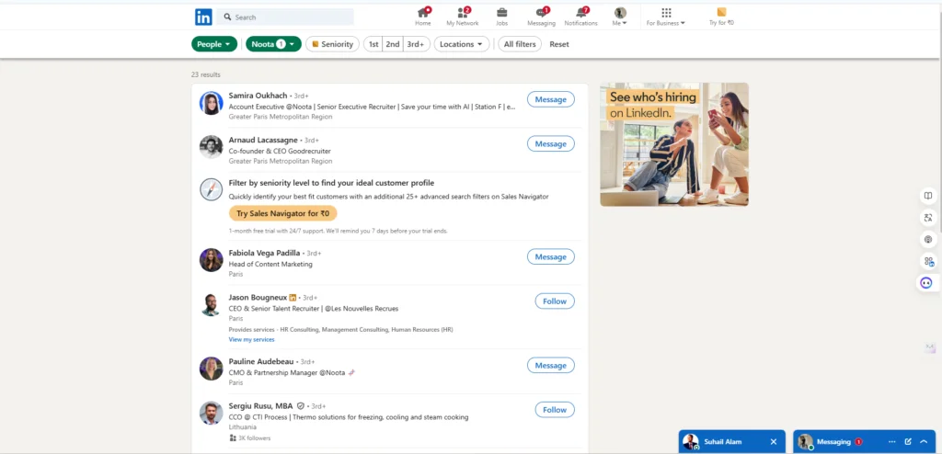
Task: Open the Me profile menu
Action: point(620,16)
